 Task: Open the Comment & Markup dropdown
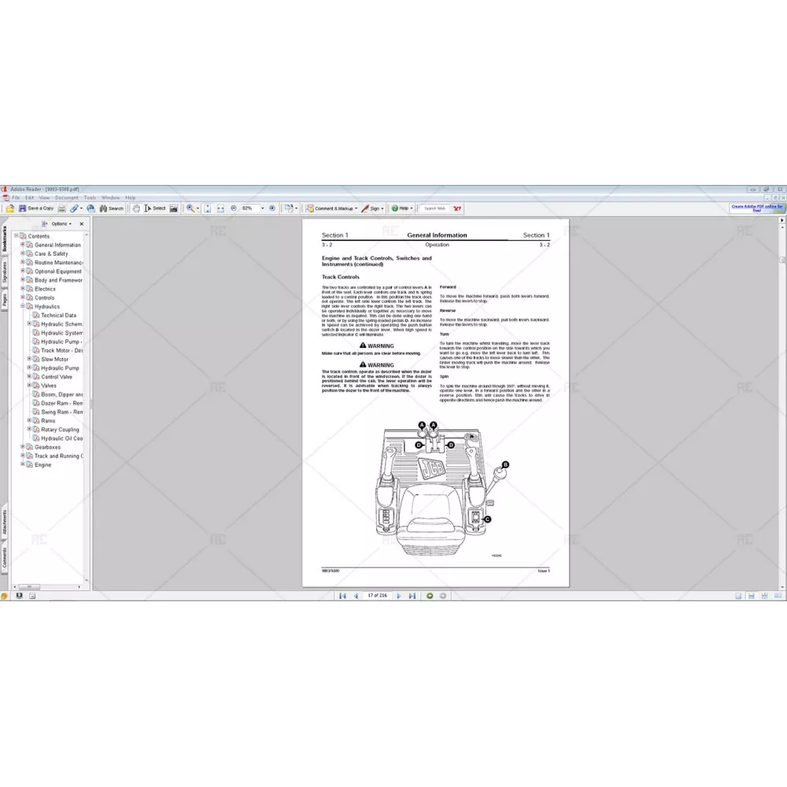[356, 209]
